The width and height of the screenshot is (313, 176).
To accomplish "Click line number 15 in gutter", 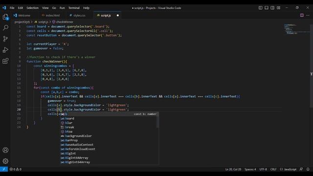I will [x=19, y=88].
